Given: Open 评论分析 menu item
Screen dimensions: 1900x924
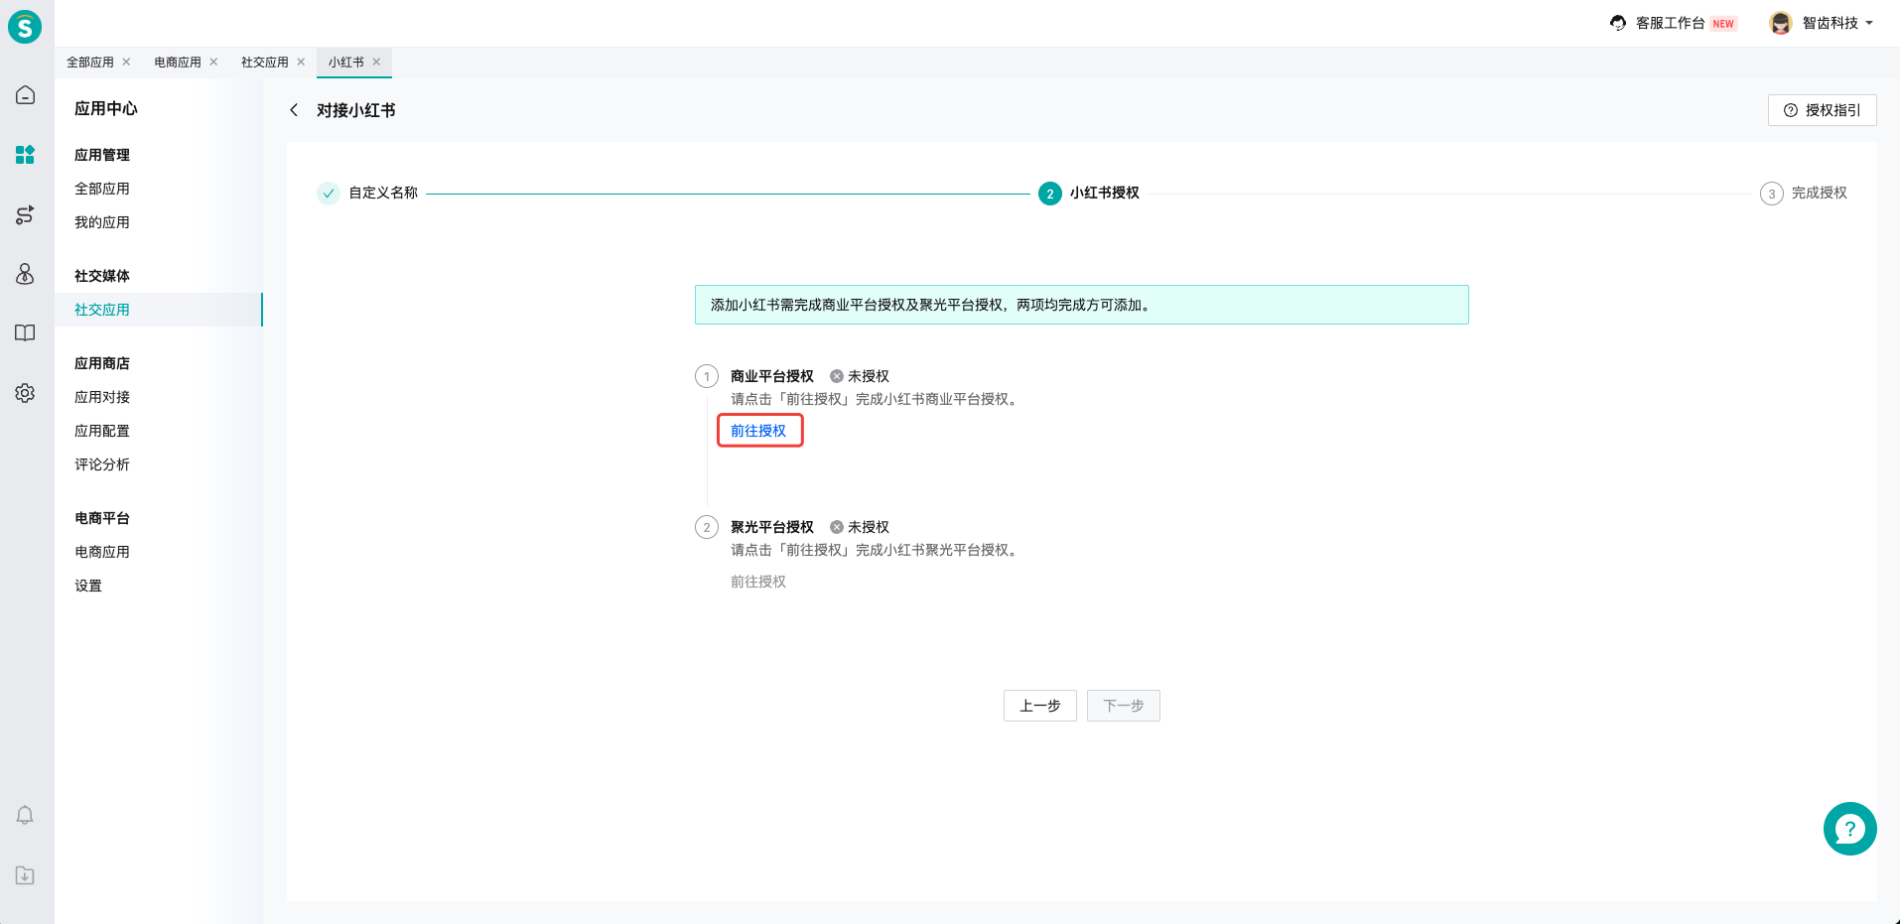Looking at the screenshot, I should coord(102,464).
